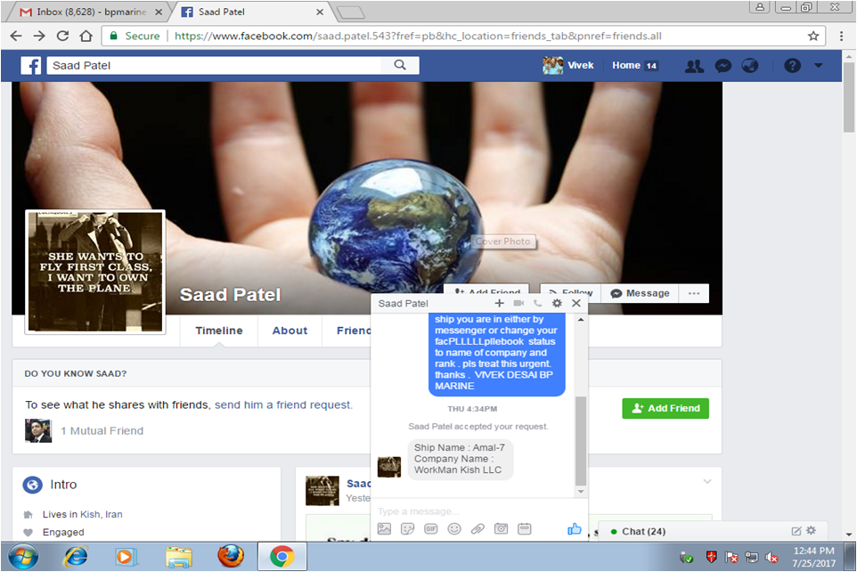Viewport: 857px width, 572px height.
Task: Open the clock showing 12:44 PM
Action: (814, 551)
